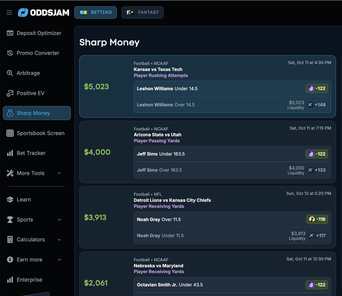Select the Arizona State vs Utah title
This screenshot has height=296, width=342.
pos(157,135)
